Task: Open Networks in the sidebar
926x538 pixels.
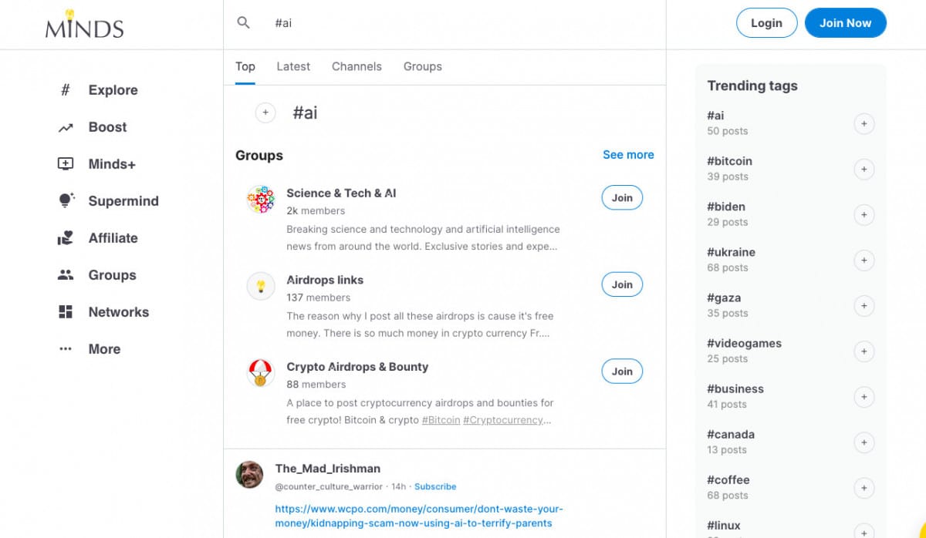Action: (x=118, y=312)
